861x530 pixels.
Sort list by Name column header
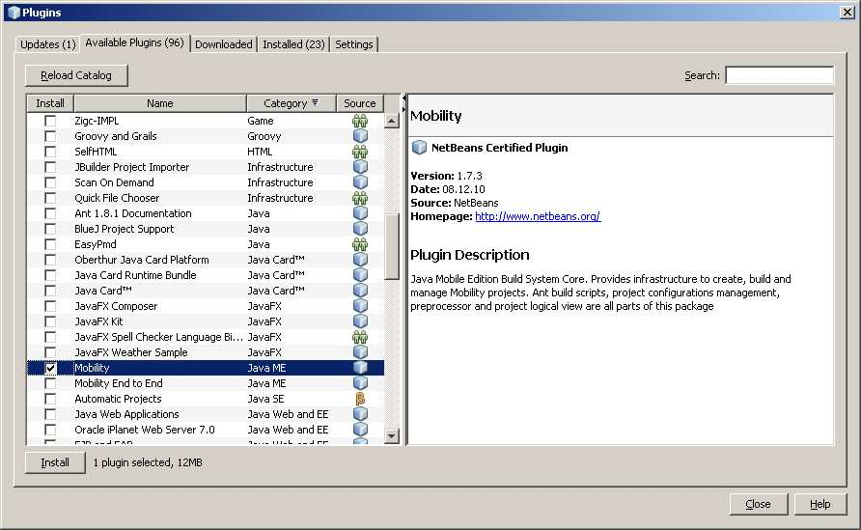tap(160, 103)
